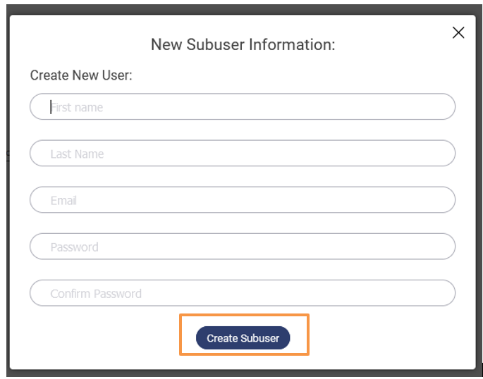Click the 'Last Name' placeholder text
483x379 pixels.
point(77,154)
